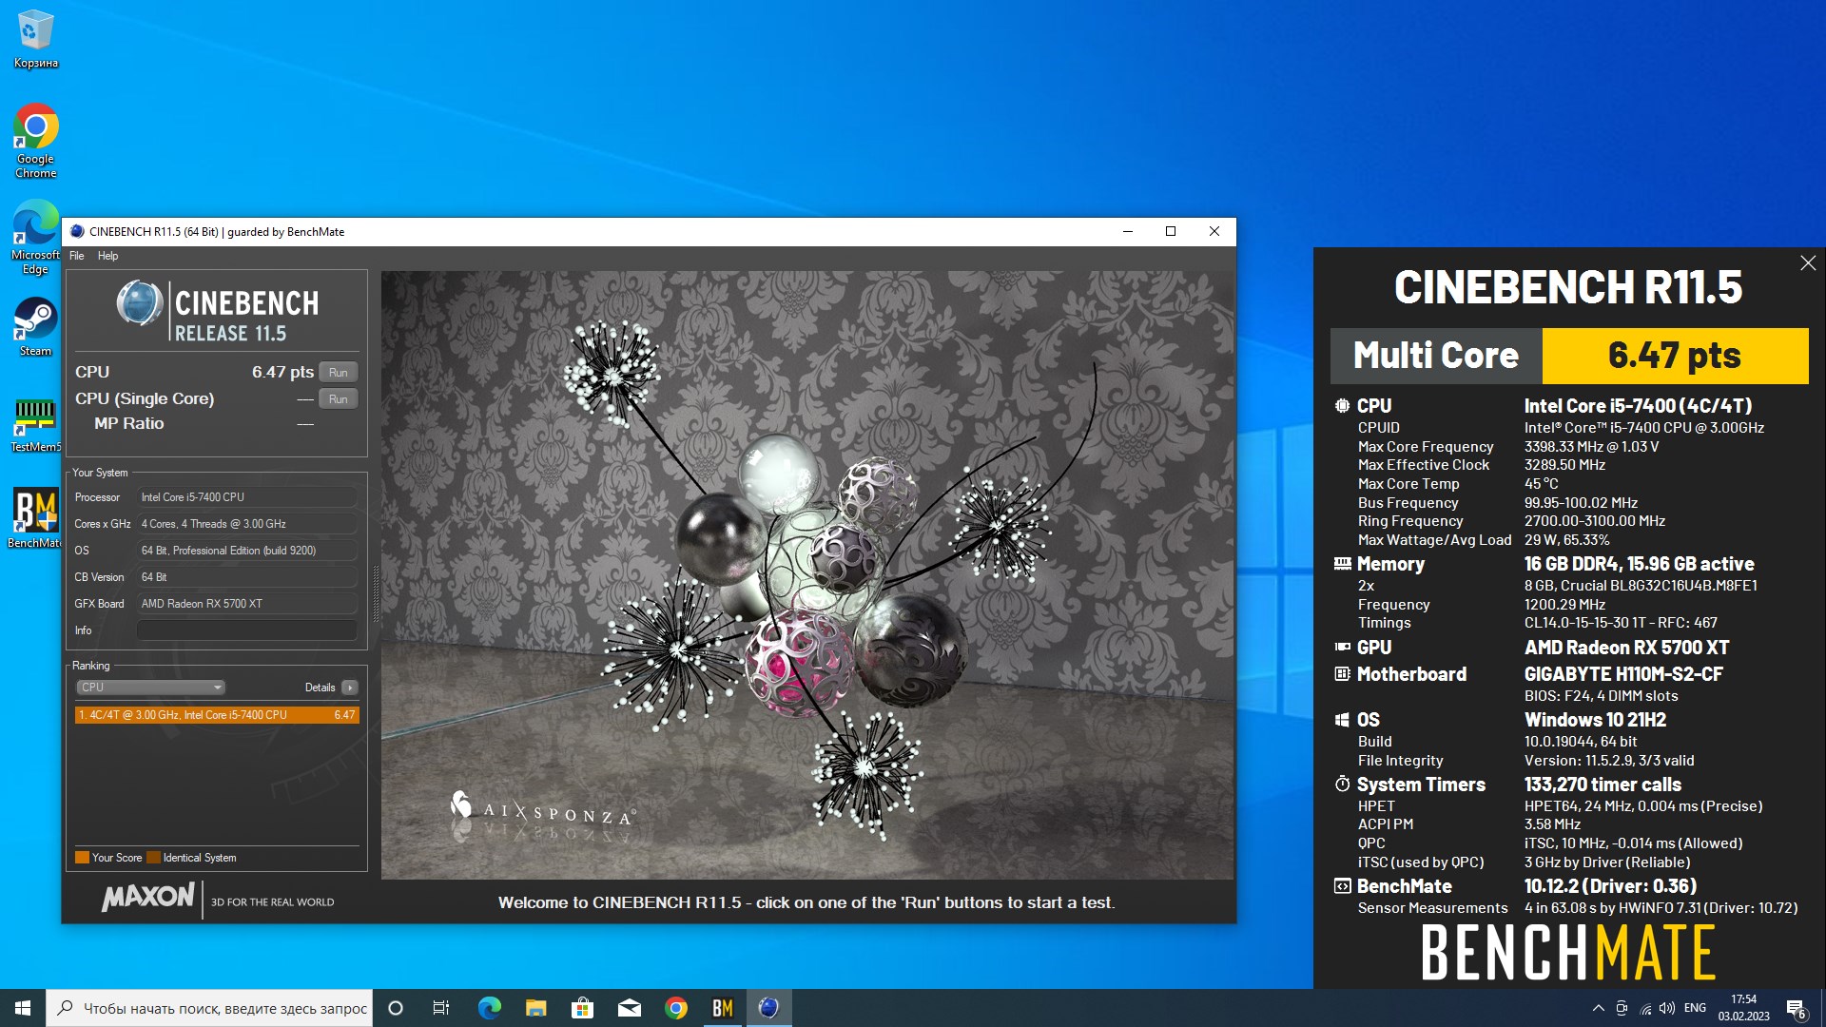Click the orange Your Score legend swatch
This screenshot has width=1826, height=1027.
[82, 857]
